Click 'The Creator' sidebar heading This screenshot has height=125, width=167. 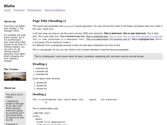11,69
